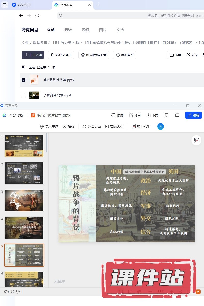This screenshot has height=306, width=204.
Task: Click the 转为PDF convert icon
Action: (x=134, y=126)
